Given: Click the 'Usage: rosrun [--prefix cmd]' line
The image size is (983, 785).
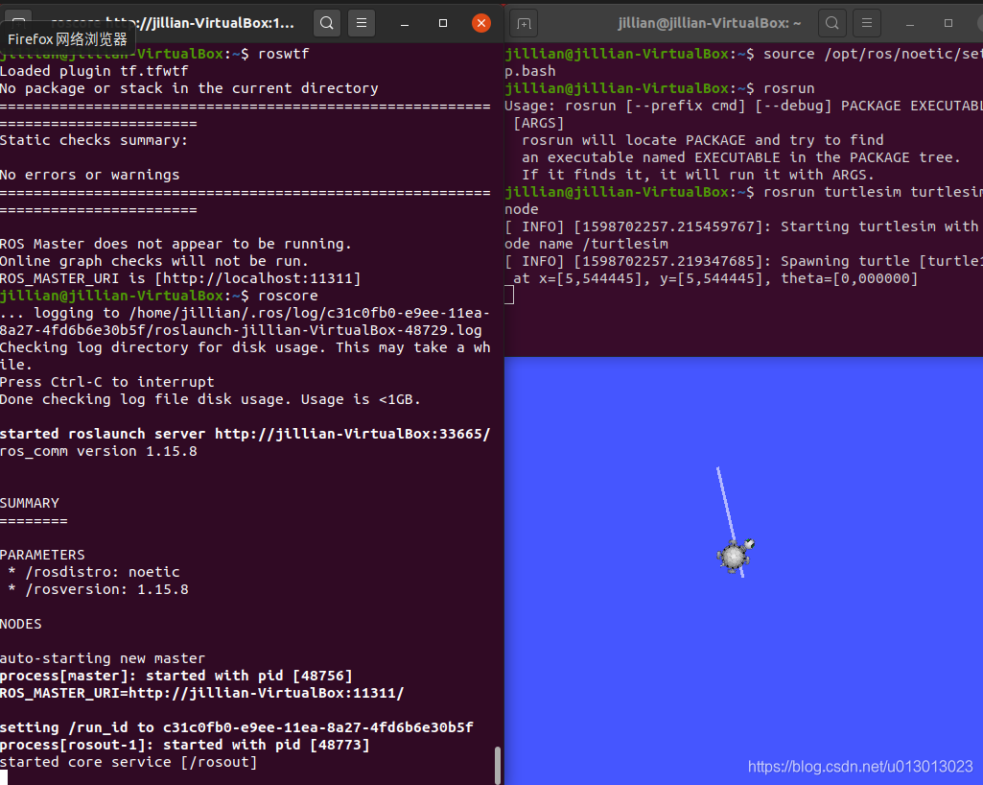Looking at the screenshot, I should coord(743,106).
